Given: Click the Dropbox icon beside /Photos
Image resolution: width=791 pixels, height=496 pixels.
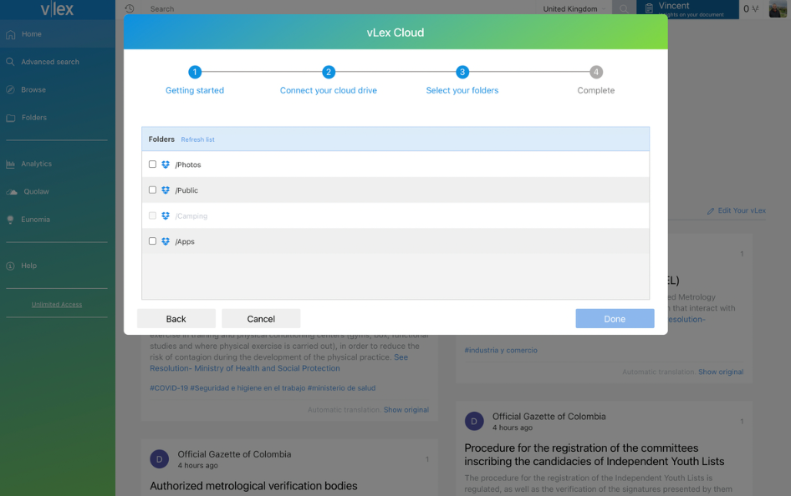Looking at the screenshot, I should [166, 164].
